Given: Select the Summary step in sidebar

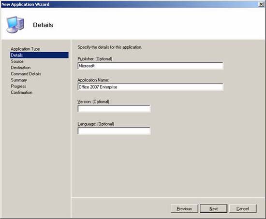Looking at the screenshot, I should (x=19, y=80).
